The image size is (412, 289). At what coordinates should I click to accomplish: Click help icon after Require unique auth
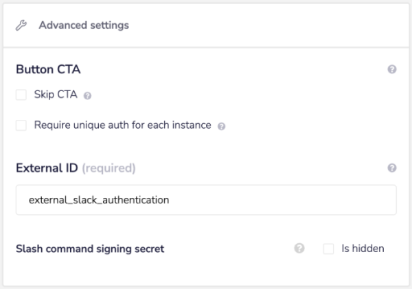pos(221,127)
